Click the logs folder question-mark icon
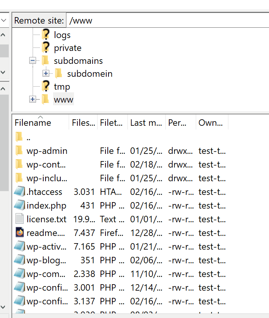 coord(46,35)
